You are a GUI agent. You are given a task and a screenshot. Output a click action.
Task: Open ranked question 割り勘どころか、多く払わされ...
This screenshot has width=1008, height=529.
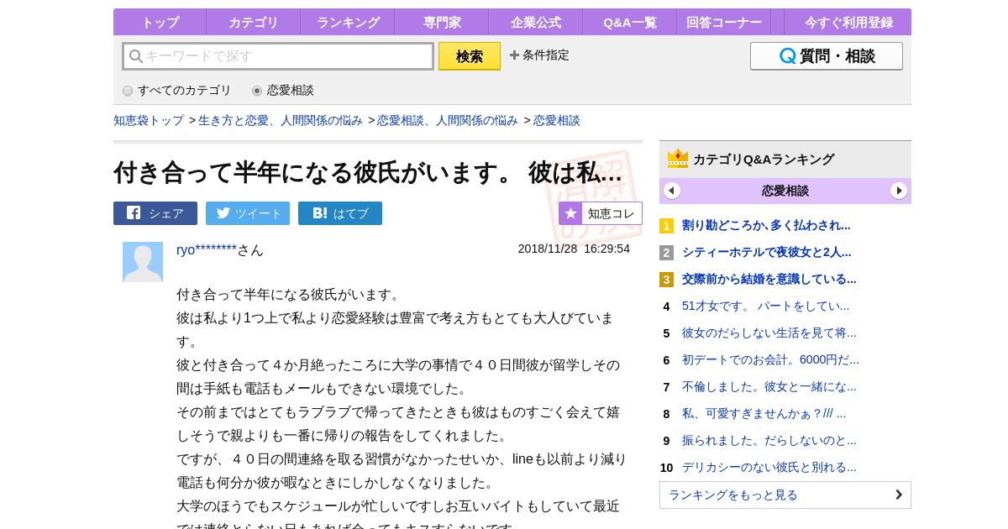coord(766,225)
